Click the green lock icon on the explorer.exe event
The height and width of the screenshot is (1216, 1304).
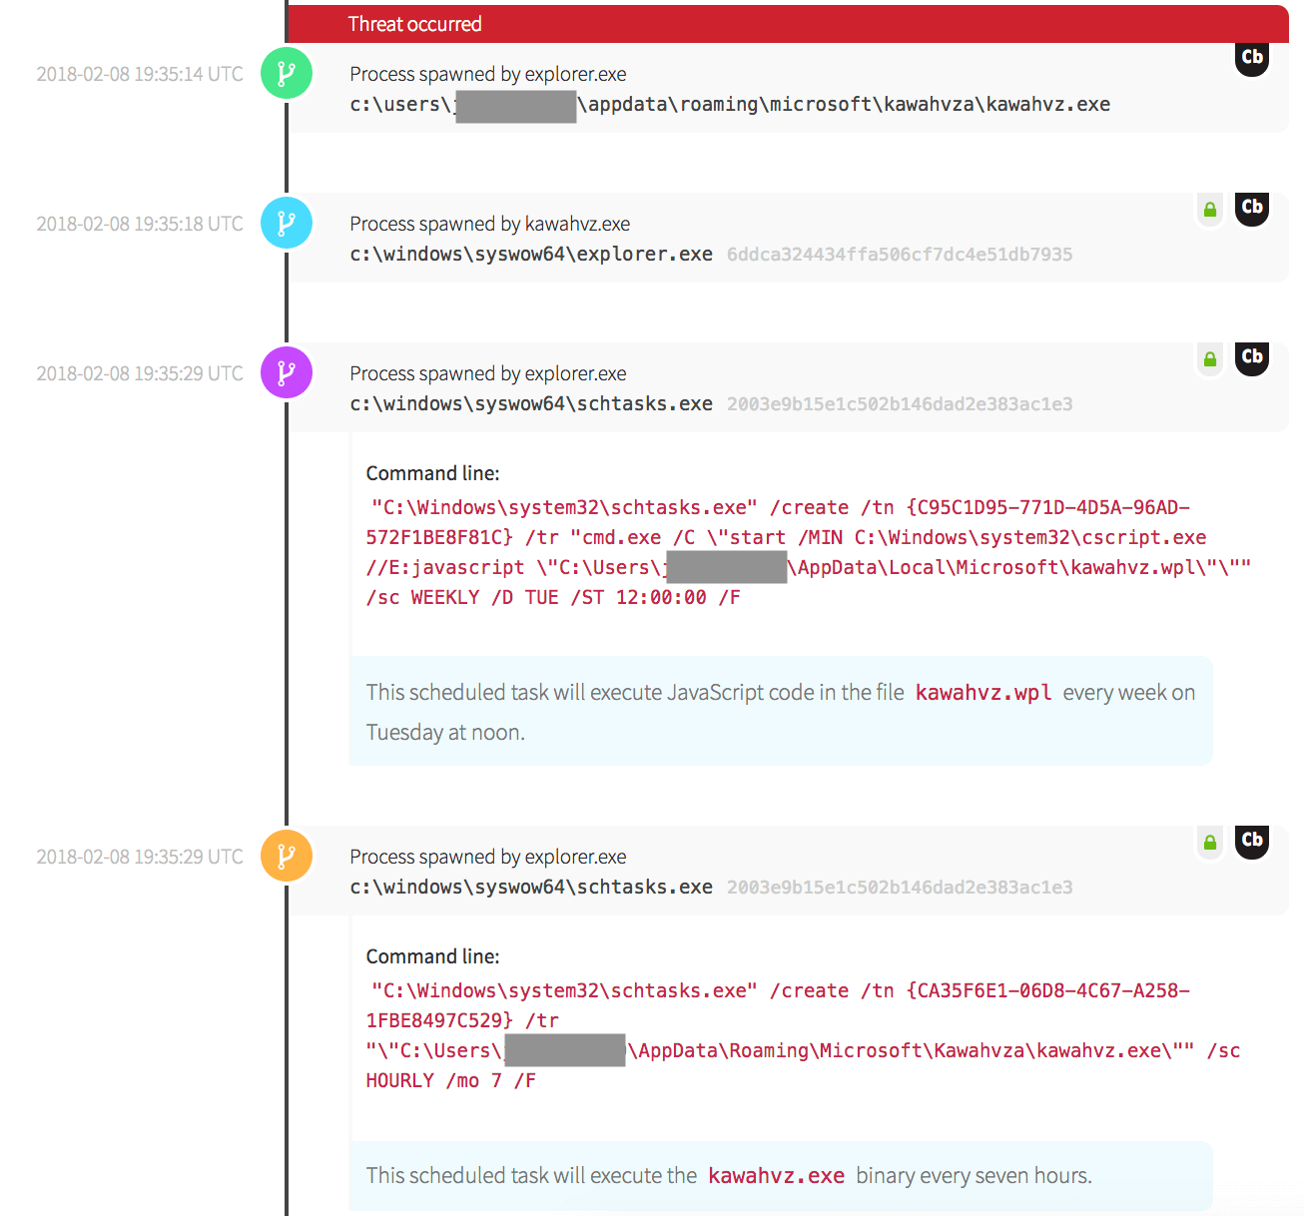click(x=1210, y=210)
